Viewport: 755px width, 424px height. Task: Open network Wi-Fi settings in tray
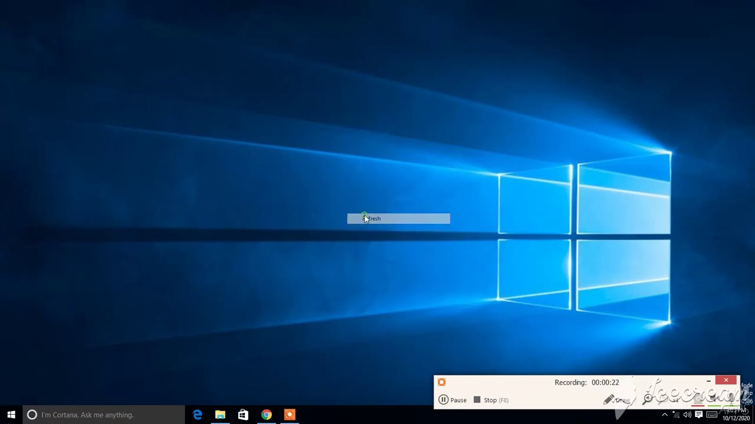[676, 415]
